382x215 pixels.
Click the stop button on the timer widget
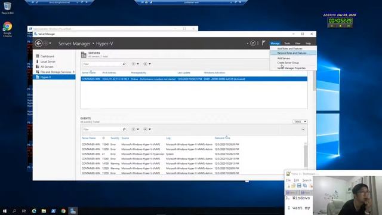pos(340,26)
